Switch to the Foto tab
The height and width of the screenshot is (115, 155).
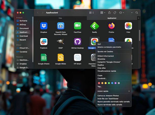[x=60, y=18]
